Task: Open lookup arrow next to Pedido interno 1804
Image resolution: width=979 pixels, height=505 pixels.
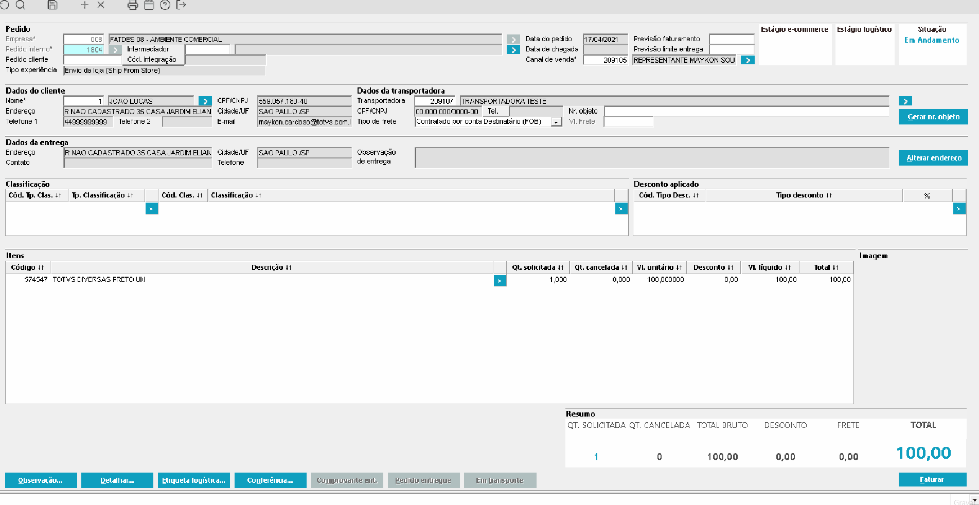Action: click(x=115, y=50)
